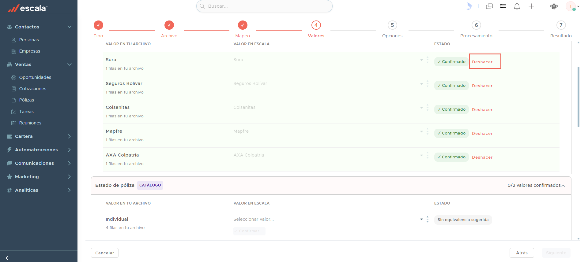This screenshot has height=262, width=588.
Task: Click the Personas icon in sidebar
Action: coord(14,40)
